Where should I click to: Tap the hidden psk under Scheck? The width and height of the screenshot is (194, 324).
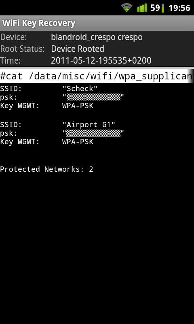click(x=93, y=97)
